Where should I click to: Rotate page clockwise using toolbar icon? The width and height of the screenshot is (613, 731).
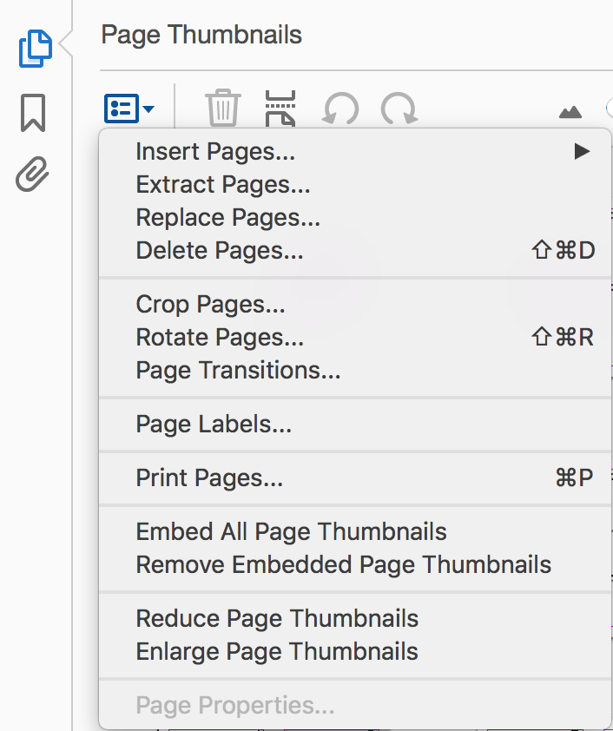[399, 108]
